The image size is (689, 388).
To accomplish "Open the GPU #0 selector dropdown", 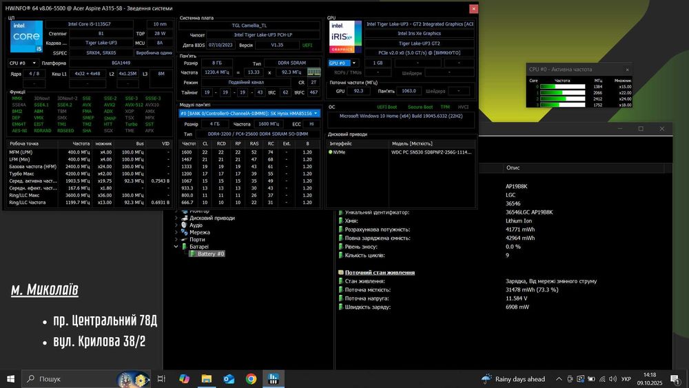I will [342, 63].
